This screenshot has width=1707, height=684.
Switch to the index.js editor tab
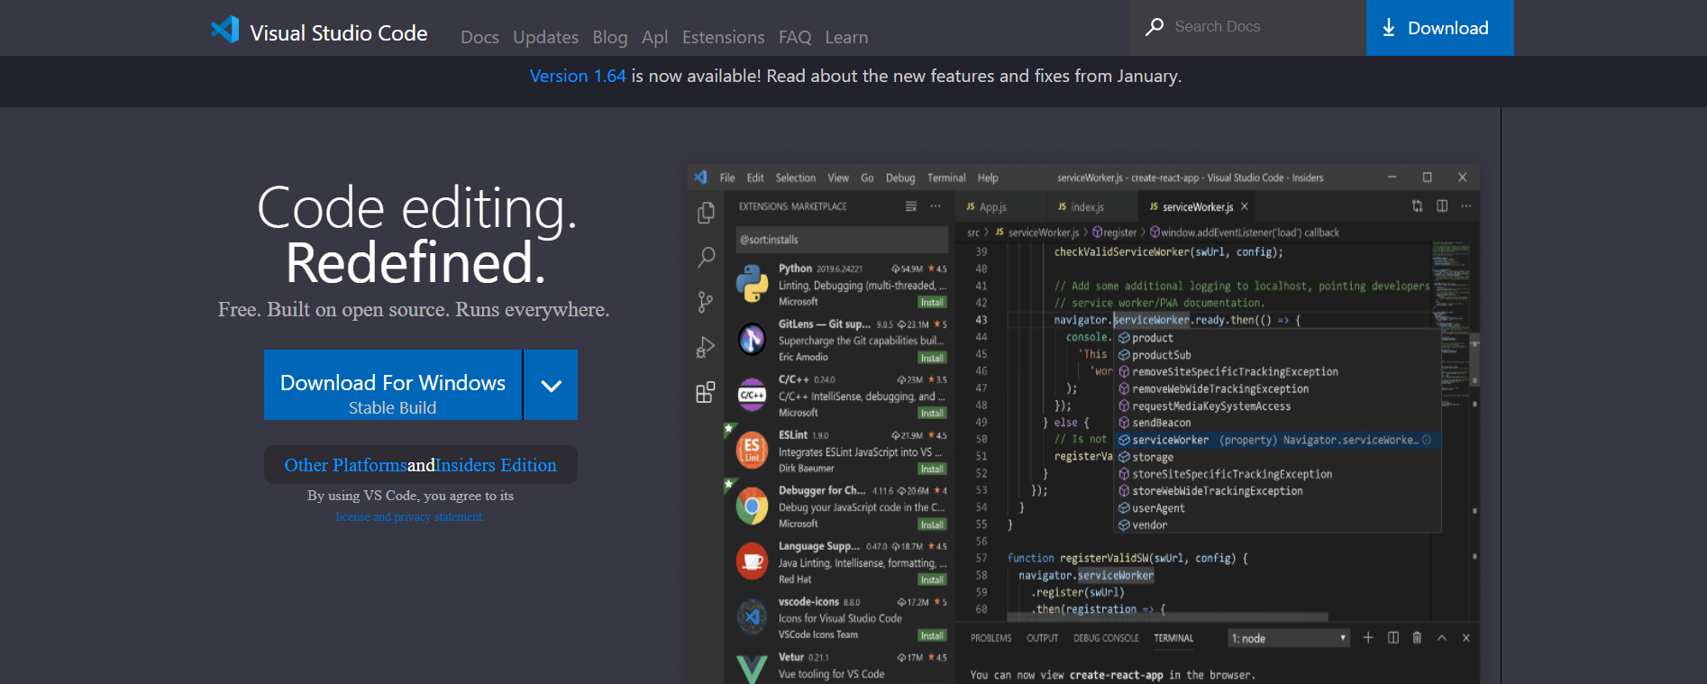[x=1081, y=207]
